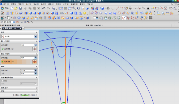
Task: Toggle the 关联 associative checkbox
Action: click(x=2, y=81)
